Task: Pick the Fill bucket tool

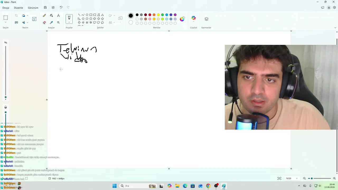Action: (51, 16)
